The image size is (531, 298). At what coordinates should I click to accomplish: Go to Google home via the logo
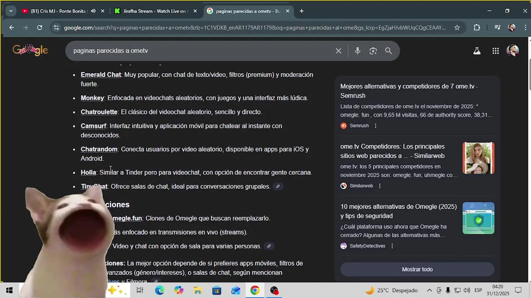pyautogui.click(x=30, y=50)
